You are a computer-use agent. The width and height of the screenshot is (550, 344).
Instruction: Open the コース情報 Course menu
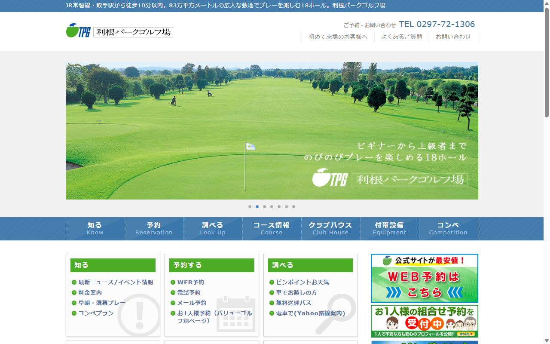[x=272, y=229]
